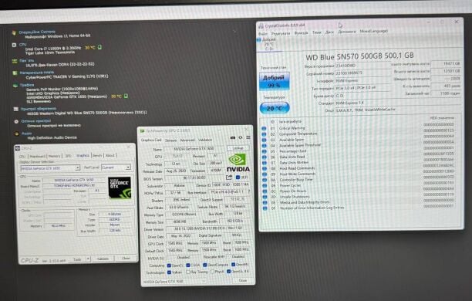Click the CPU-Z app icon in title bar

[18, 148]
